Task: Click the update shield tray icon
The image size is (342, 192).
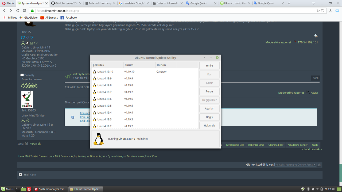Action: [303, 189]
